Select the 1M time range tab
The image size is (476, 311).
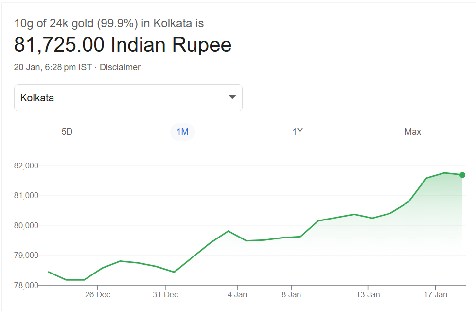[182, 132]
